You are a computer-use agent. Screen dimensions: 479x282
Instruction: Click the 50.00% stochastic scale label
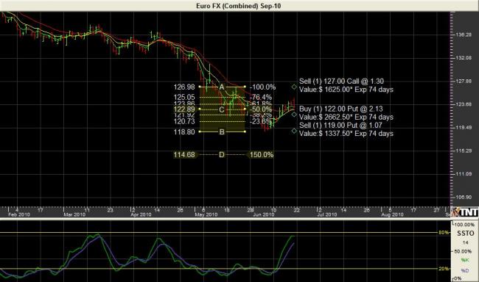pyautogui.click(x=463, y=252)
